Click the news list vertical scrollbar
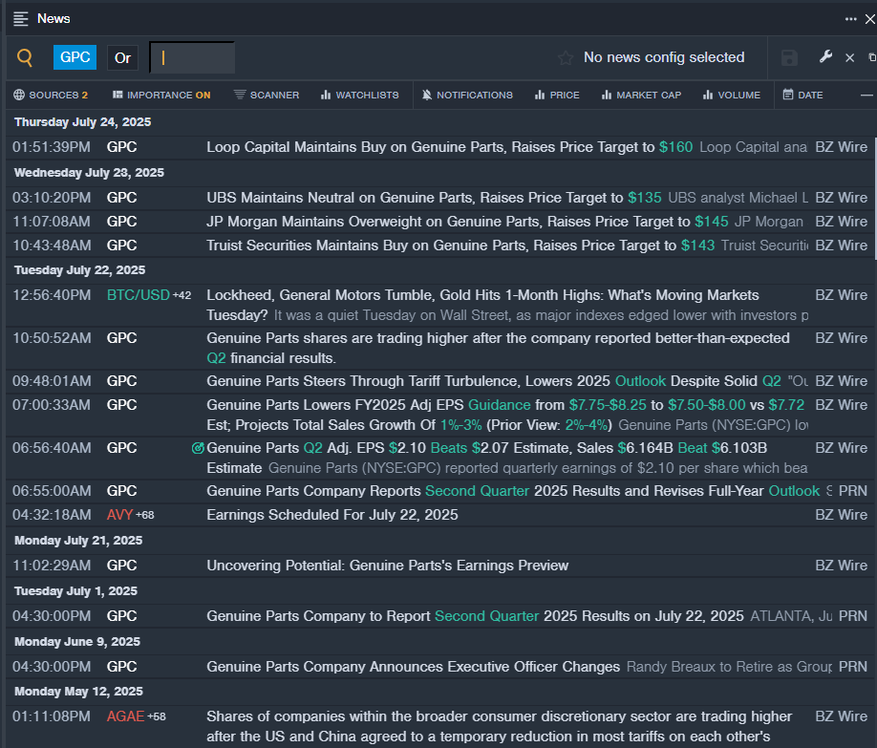 pyautogui.click(x=875, y=199)
